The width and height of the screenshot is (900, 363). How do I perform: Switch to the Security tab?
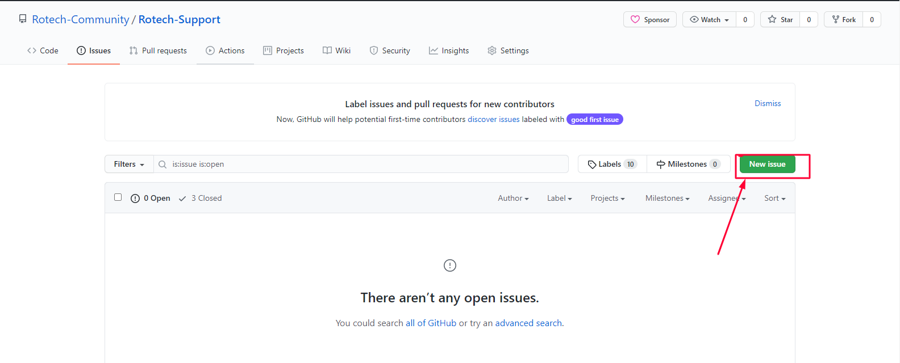(x=390, y=50)
